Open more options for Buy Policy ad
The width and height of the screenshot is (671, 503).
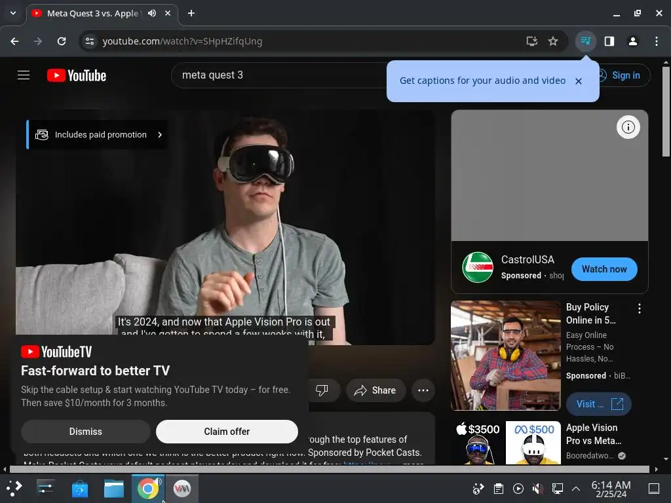640,308
